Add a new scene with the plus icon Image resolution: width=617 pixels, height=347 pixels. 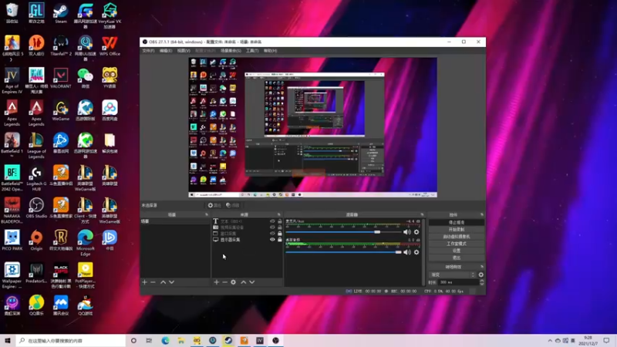click(144, 282)
